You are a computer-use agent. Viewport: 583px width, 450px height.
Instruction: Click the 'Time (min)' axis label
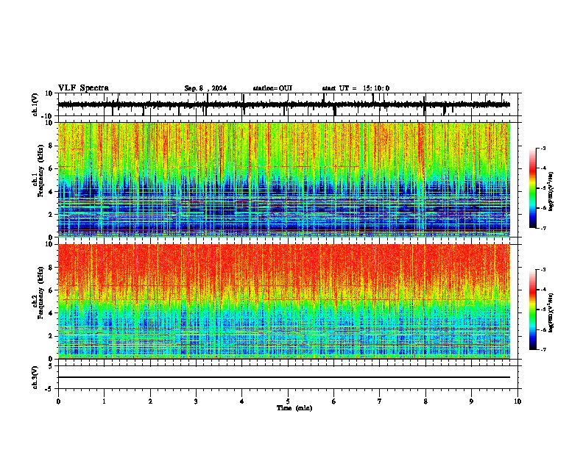coord(294,408)
